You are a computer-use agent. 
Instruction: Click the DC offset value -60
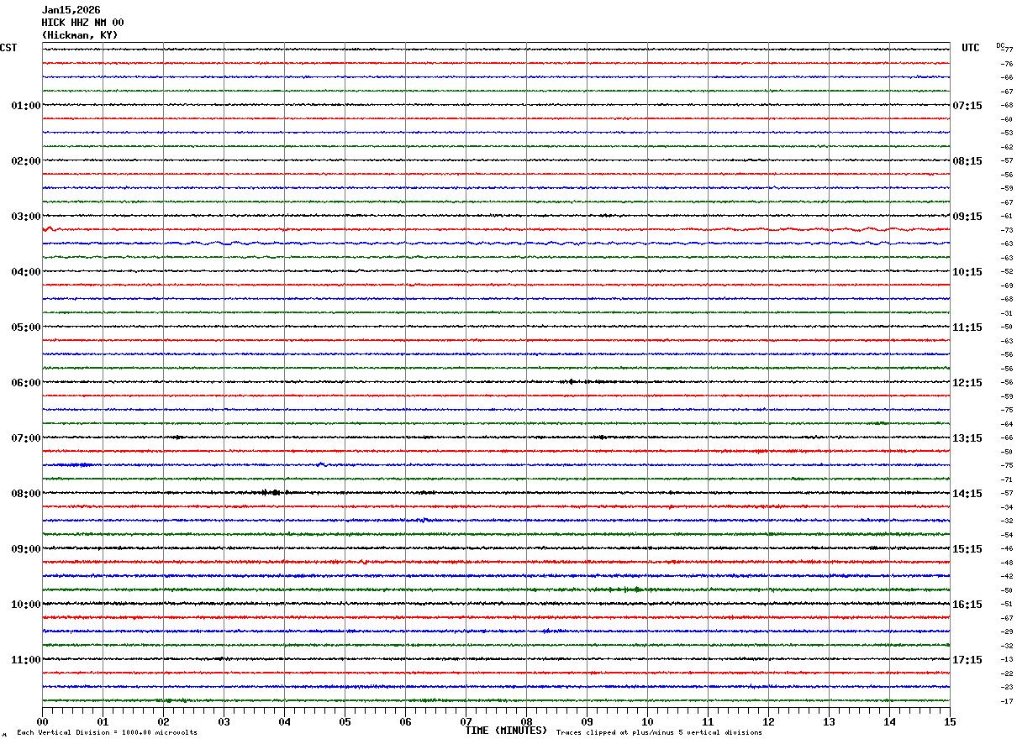[1007, 119]
